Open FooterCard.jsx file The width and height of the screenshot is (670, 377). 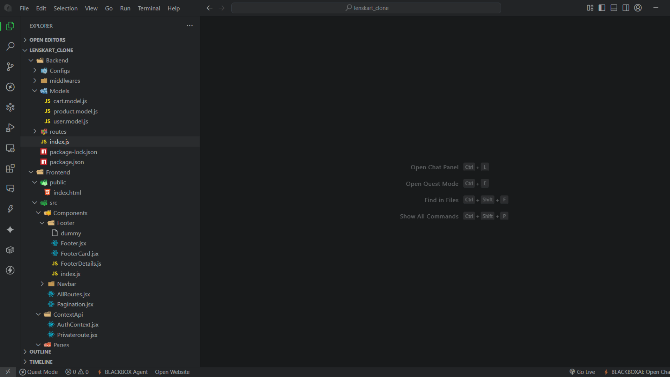click(x=80, y=253)
